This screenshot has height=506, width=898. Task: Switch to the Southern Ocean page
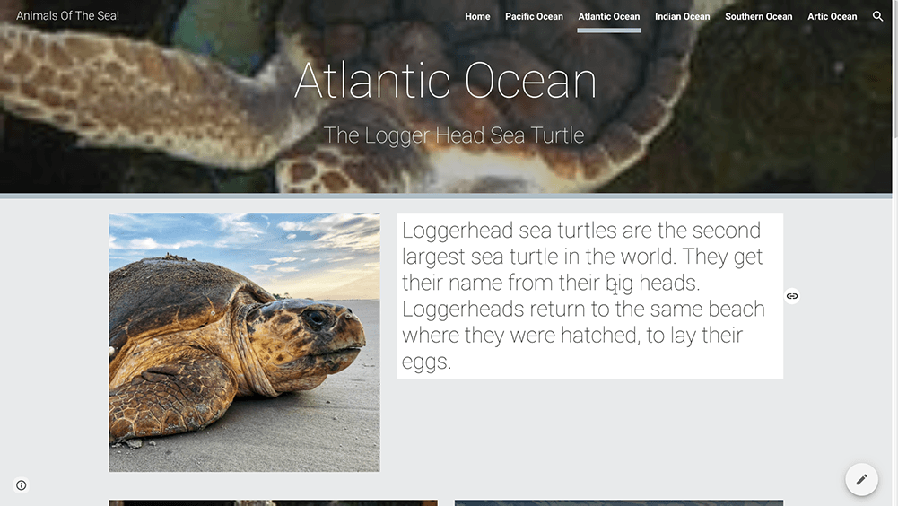coord(758,16)
